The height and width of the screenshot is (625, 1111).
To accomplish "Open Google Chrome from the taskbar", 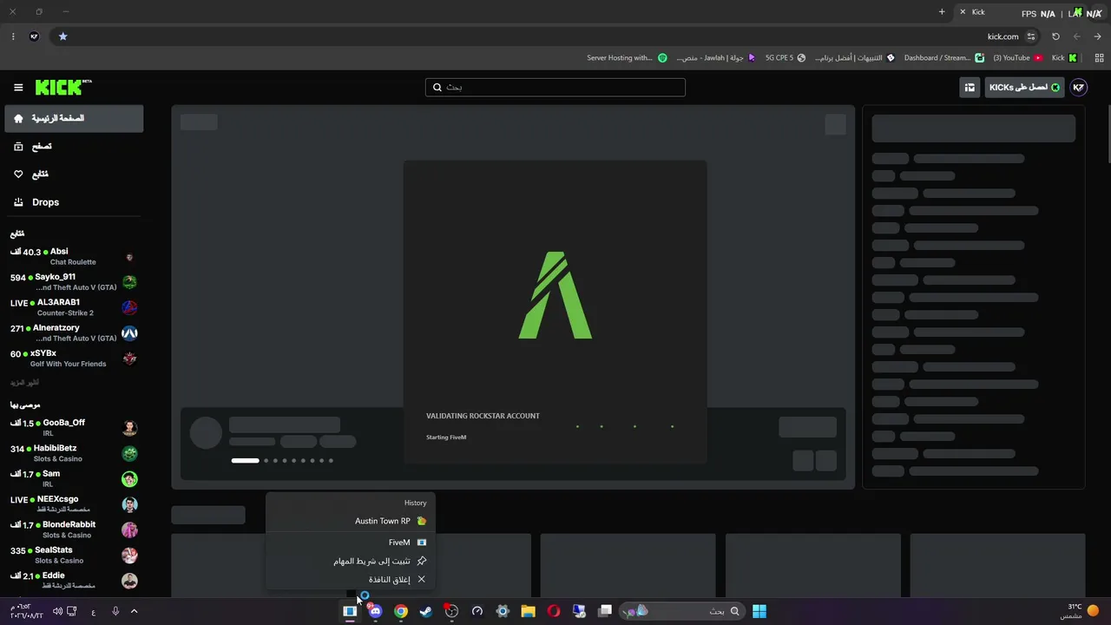I will coord(401,611).
